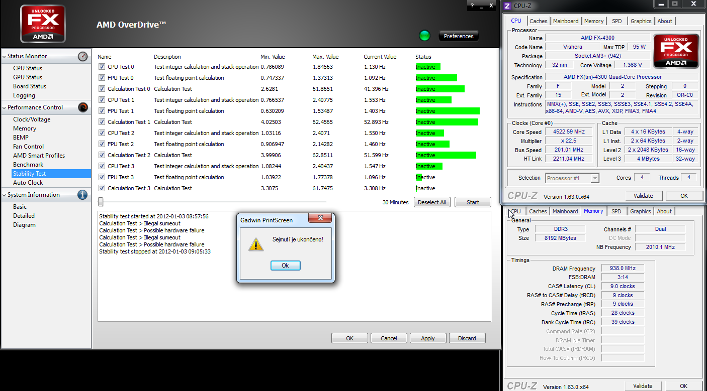Uncheck the FPU Test 1 checkbox
This screenshot has width=707, height=391.
point(102,111)
